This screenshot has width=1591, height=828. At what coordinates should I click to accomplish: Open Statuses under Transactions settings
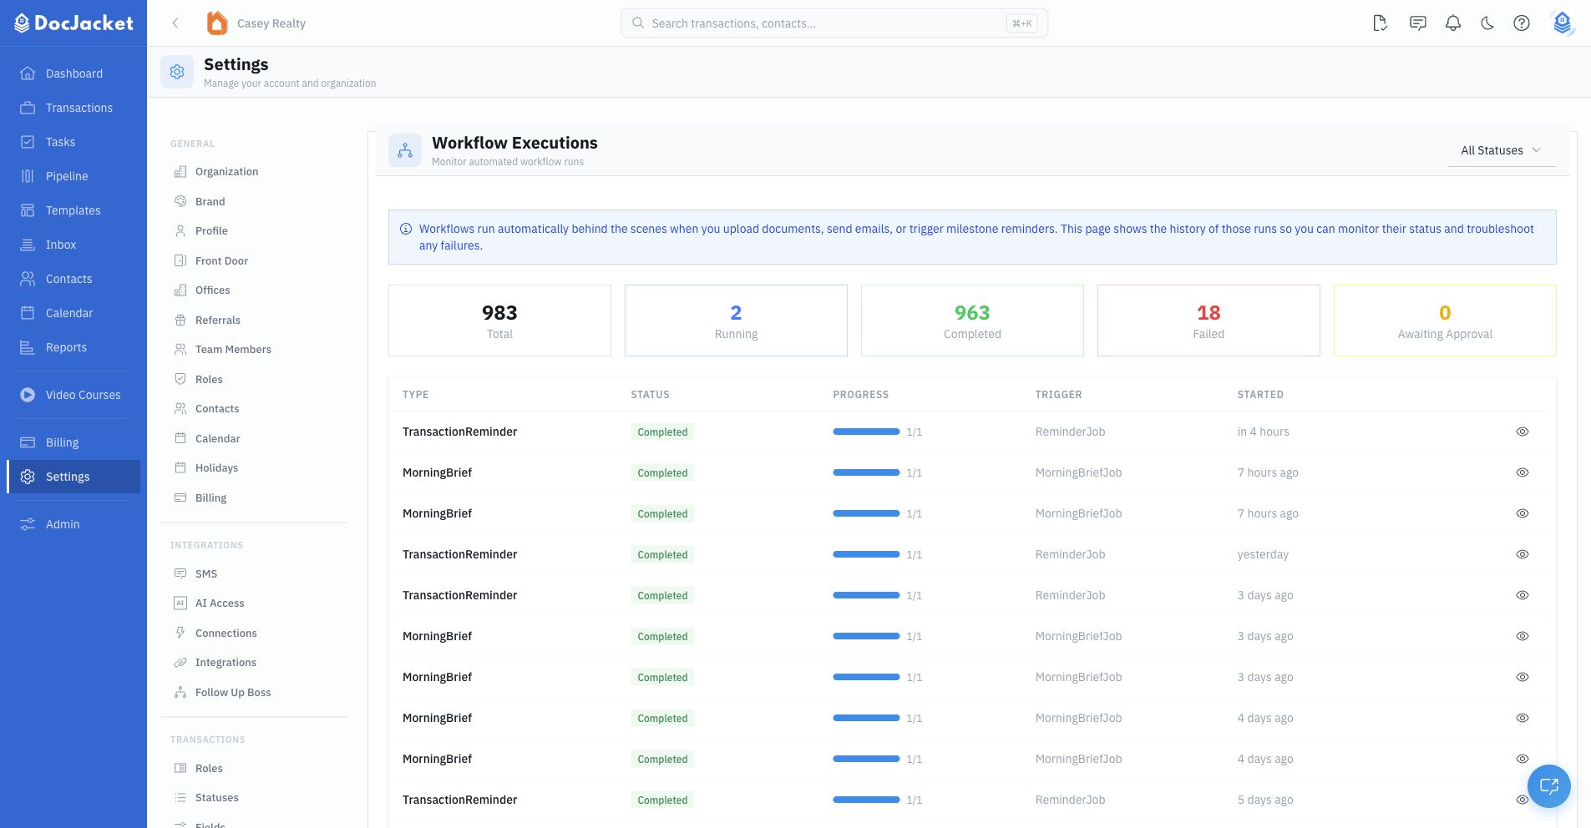coord(254,797)
